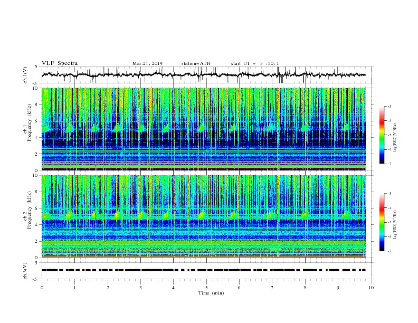Click time axis tick label "2"
The image size is (418, 323).
[x=108, y=288]
